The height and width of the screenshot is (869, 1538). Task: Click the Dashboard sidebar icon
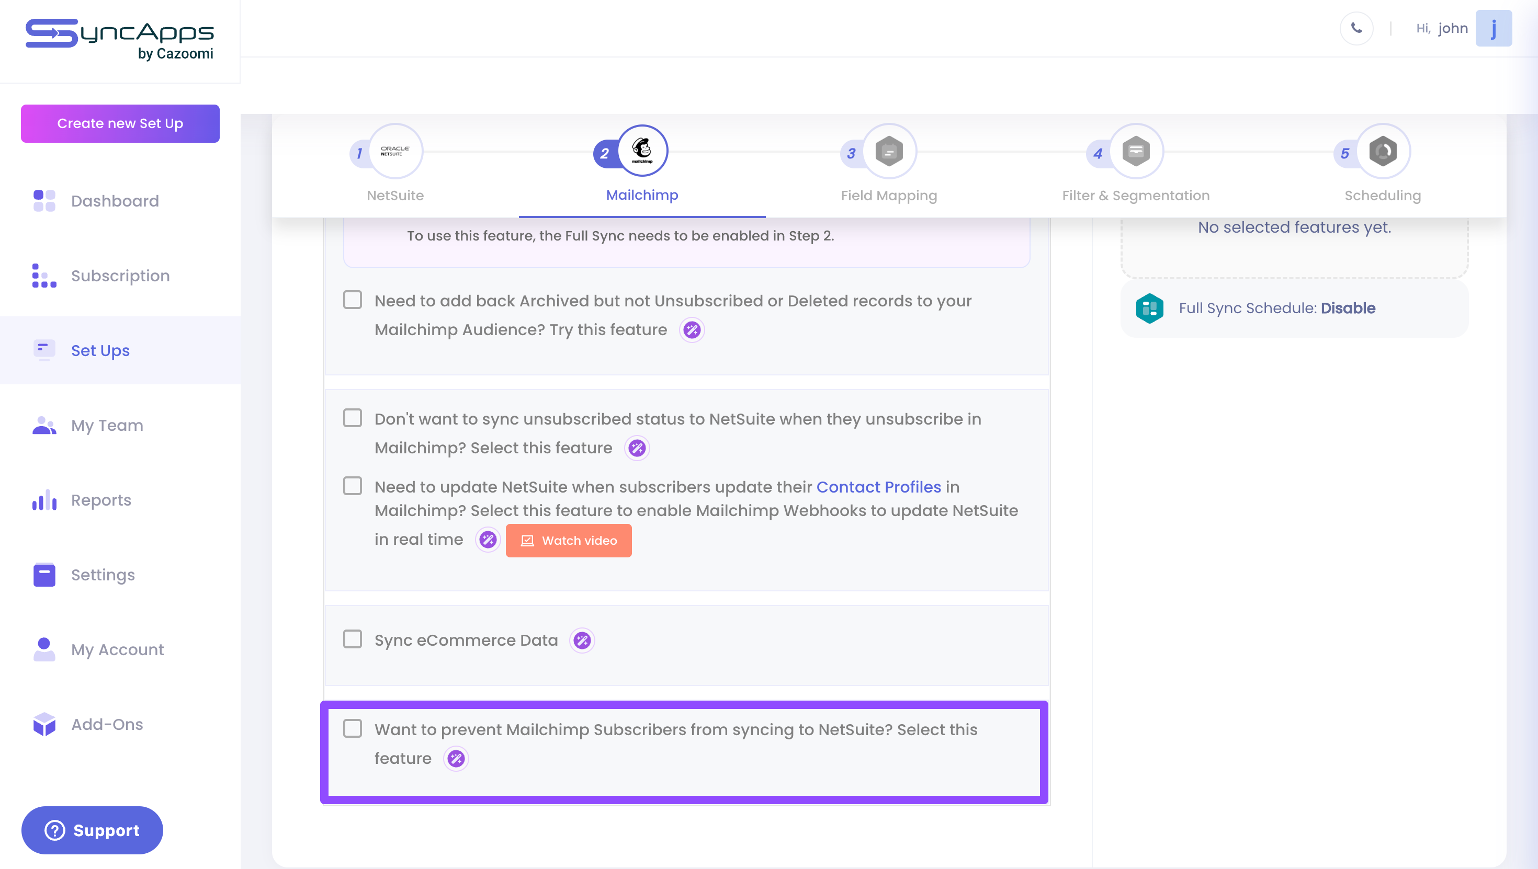click(x=44, y=201)
